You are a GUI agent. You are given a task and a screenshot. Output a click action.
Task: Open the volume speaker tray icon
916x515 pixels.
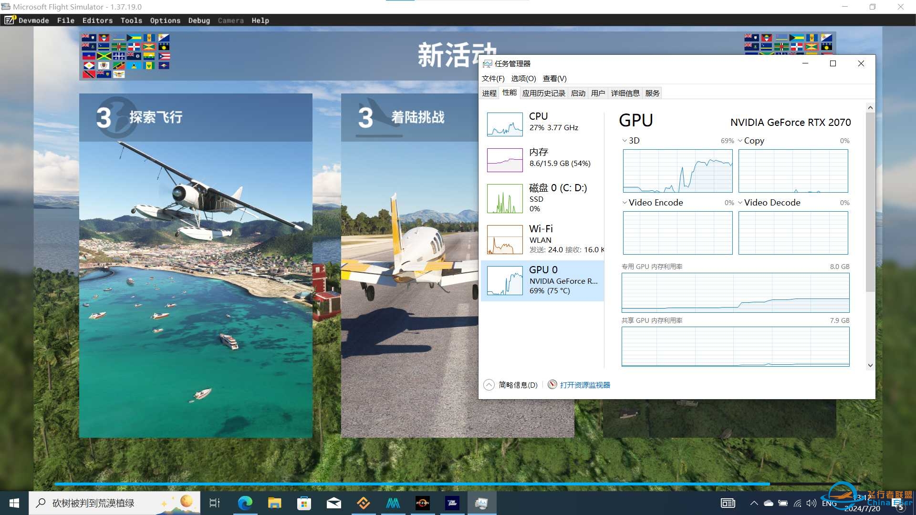(x=812, y=503)
